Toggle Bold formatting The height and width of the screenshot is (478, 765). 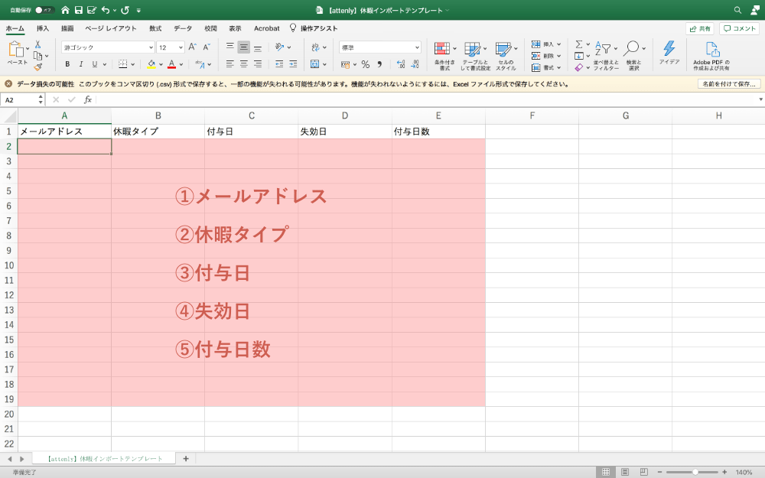click(x=67, y=64)
